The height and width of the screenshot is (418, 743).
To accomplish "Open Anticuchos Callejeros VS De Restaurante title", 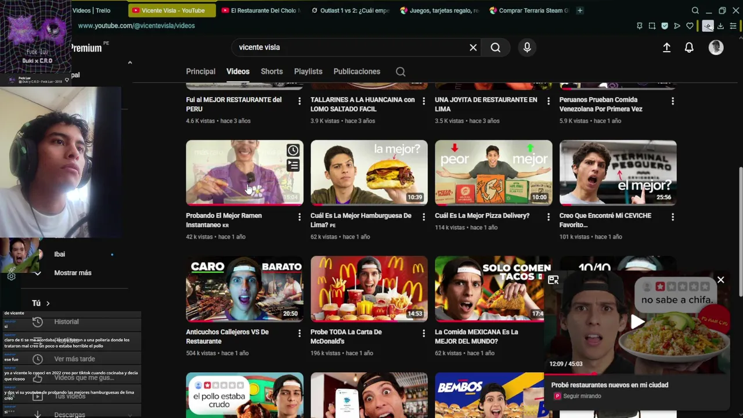I will pyautogui.click(x=228, y=337).
